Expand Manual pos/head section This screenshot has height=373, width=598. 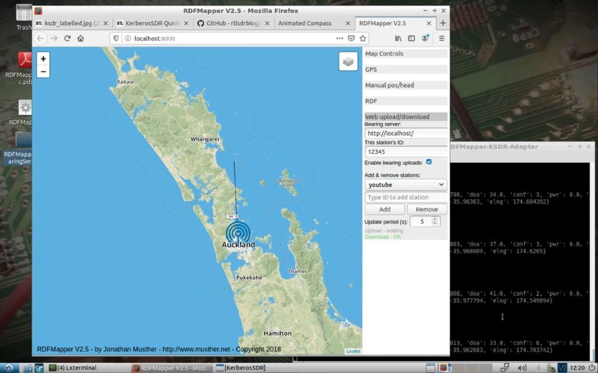pos(406,85)
